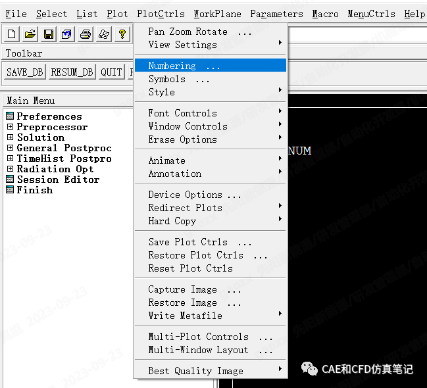Click the General Postproc label

(64, 148)
